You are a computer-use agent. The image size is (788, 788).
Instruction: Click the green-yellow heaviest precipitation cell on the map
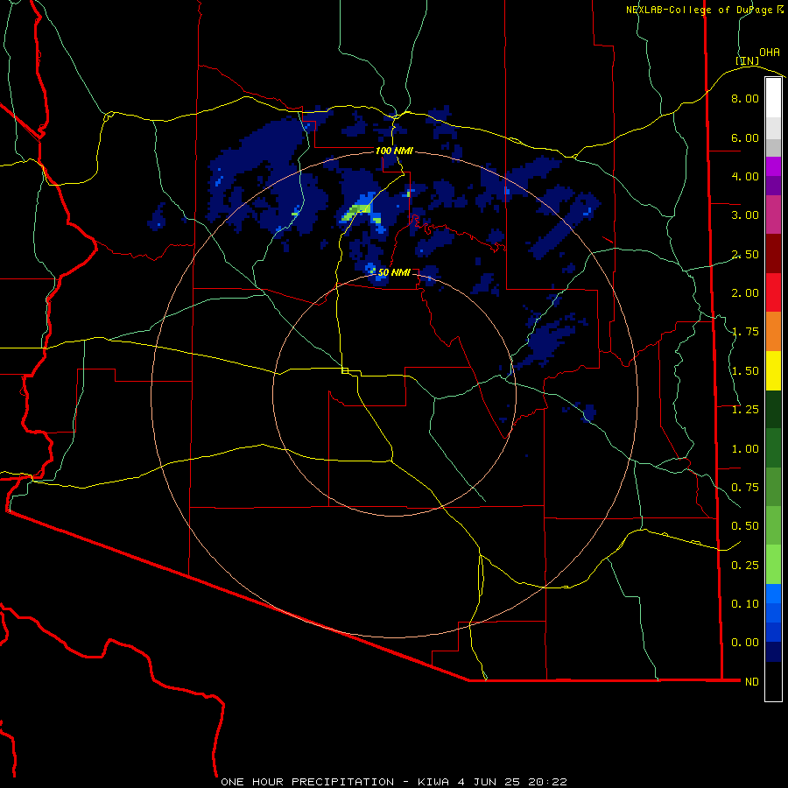[356, 212]
